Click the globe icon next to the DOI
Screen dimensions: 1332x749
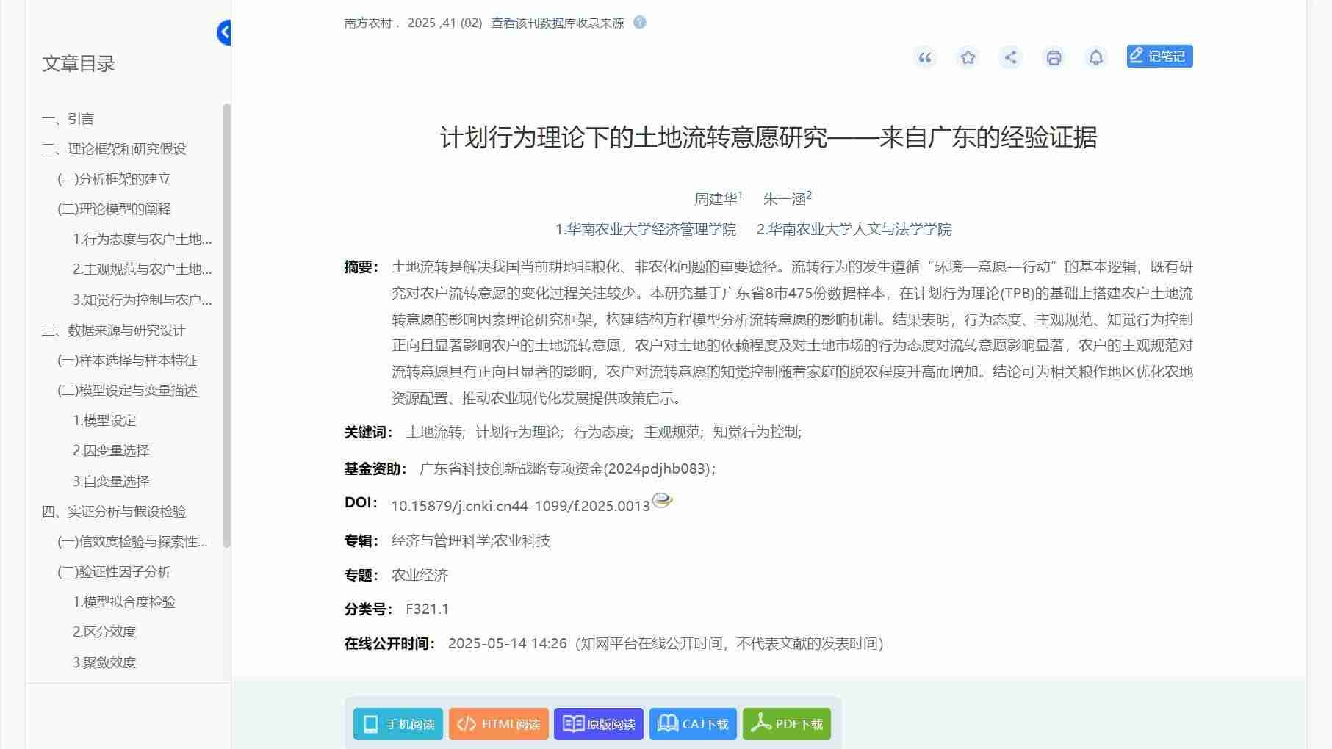coord(661,502)
